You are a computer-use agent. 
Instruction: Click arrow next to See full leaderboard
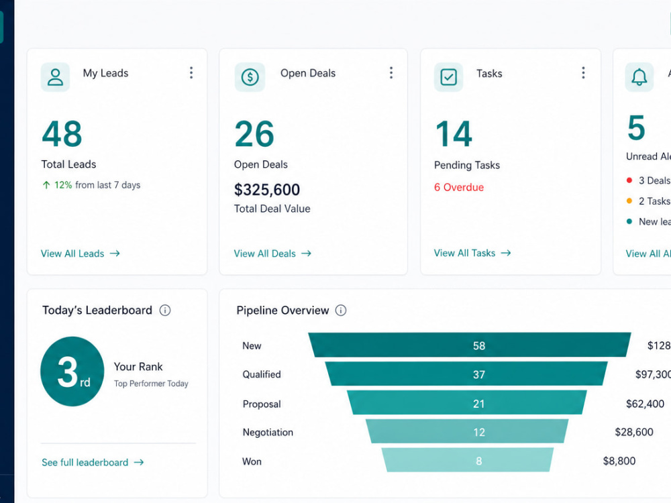coord(139,462)
